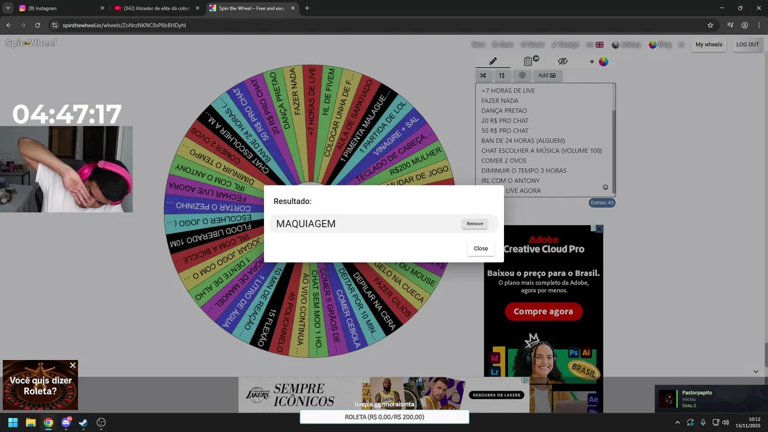The width and height of the screenshot is (768, 432).
Task: Select 'DIMINUIR O TEMPO 3 HORAS' entry
Action: [524, 170]
